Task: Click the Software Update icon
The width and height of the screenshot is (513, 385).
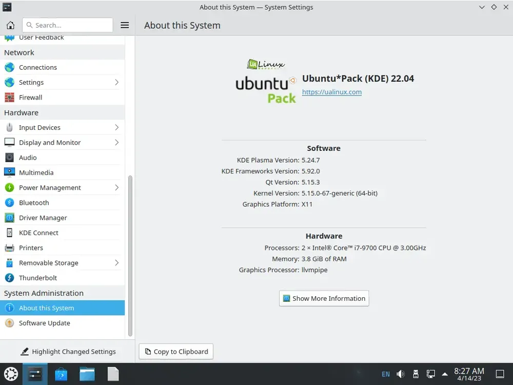Action: (x=9, y=323)
